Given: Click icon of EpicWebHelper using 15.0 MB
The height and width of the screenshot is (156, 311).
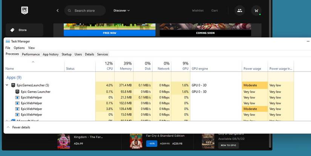Looking at the screenshot, I should (x=17, y=115).
